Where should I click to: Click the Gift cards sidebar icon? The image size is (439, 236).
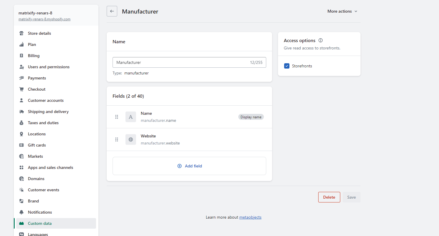(21, 145)
